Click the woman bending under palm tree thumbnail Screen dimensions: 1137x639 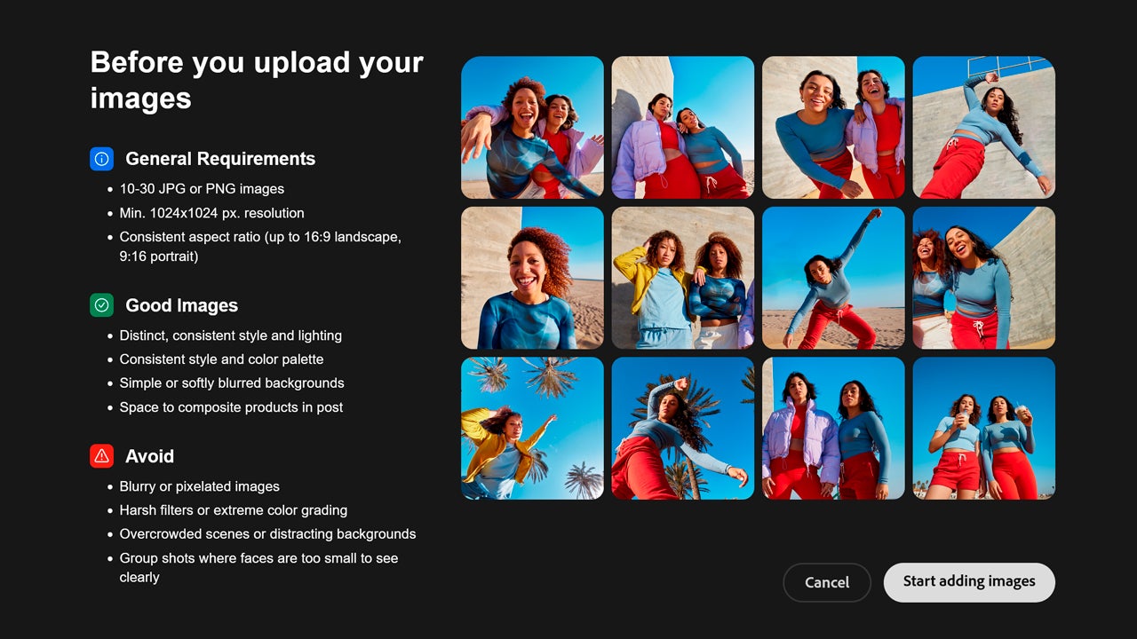683,429
